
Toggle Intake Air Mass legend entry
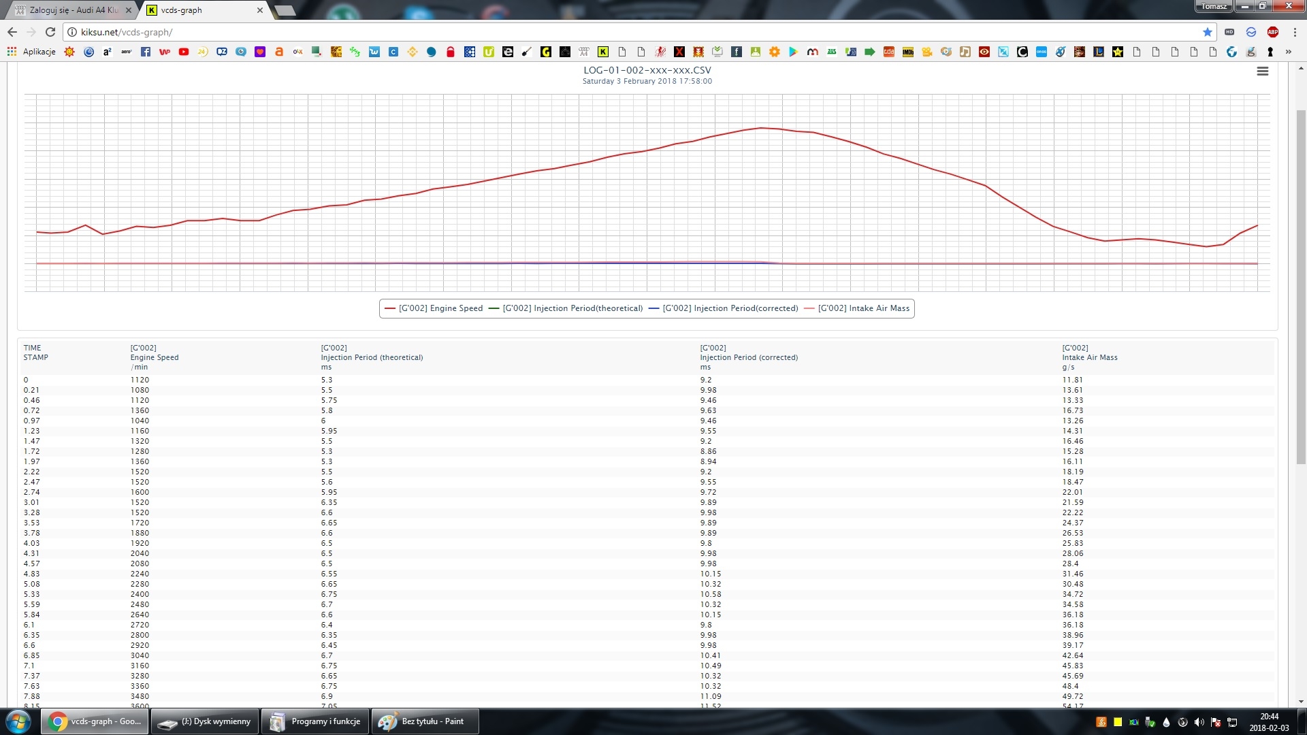tap(863, 308)
